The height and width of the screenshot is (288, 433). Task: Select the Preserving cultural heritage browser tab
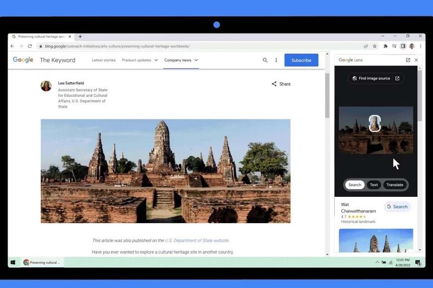click(40, 36)
